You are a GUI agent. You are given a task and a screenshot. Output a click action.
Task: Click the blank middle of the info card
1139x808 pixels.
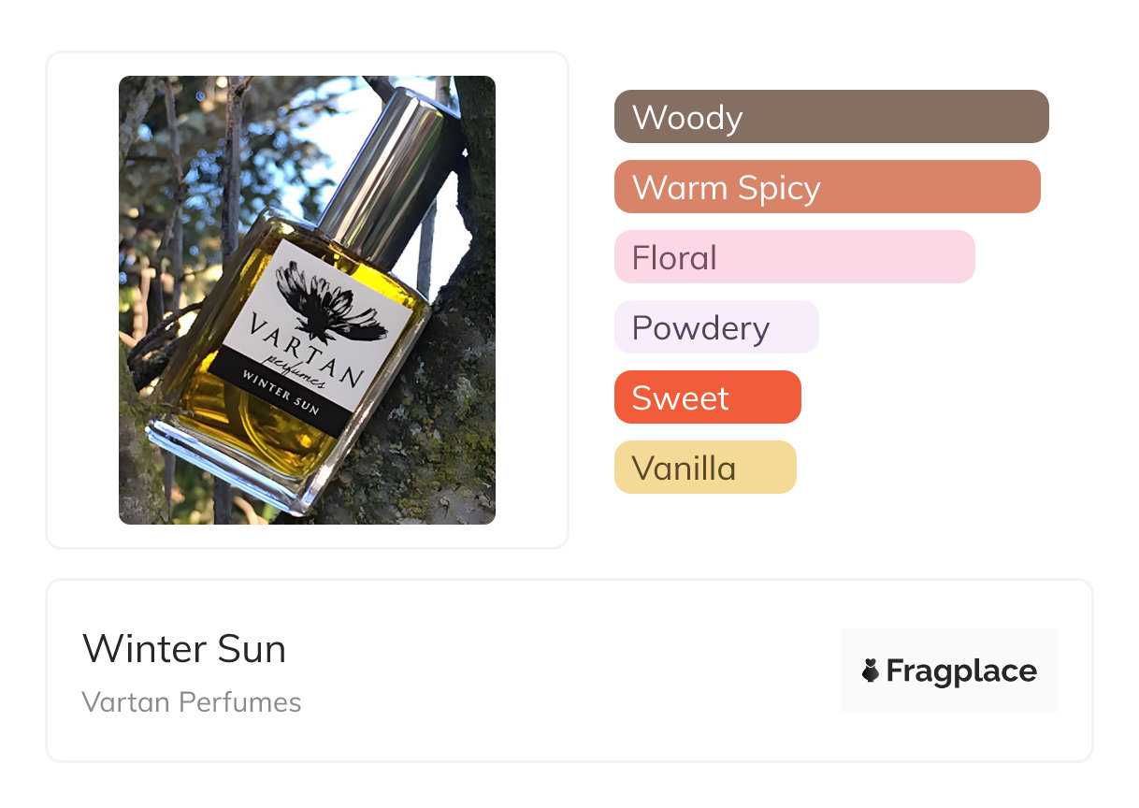click(x=561, y=671)
